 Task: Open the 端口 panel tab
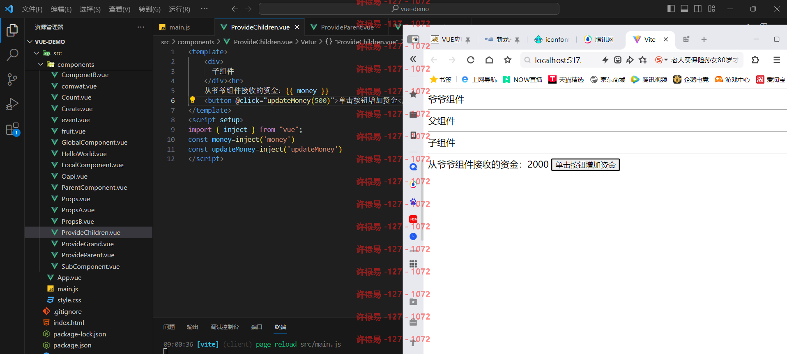pos(256,327)
